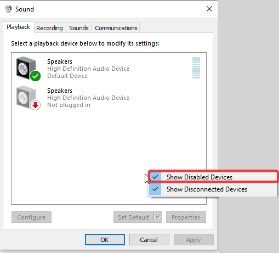Click the Sound window title icon
279x253 pixels.
coord(8,9)
